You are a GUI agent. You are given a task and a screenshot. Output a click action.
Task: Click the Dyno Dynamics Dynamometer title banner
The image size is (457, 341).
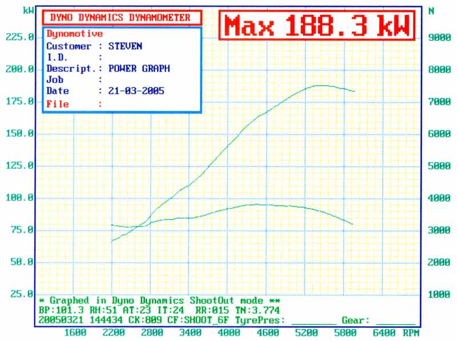(x=120, y=18)
